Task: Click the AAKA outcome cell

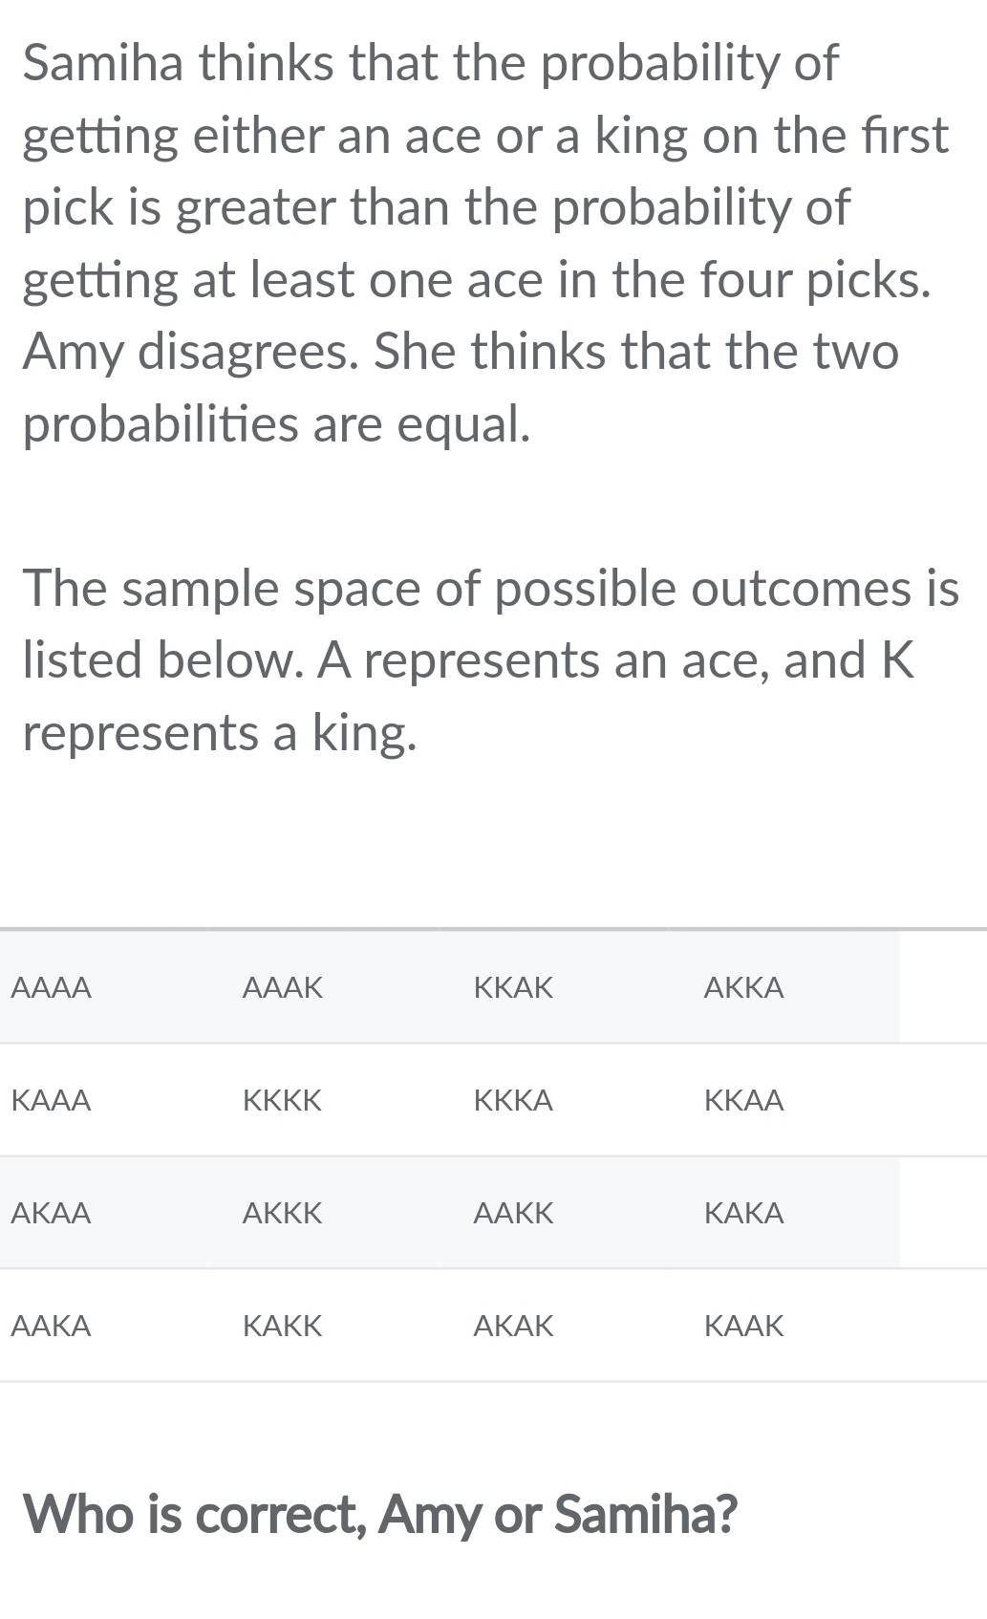Action: (53, 1326)
